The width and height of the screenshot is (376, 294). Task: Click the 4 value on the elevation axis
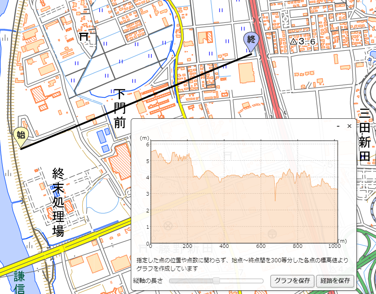coord(148,177)
